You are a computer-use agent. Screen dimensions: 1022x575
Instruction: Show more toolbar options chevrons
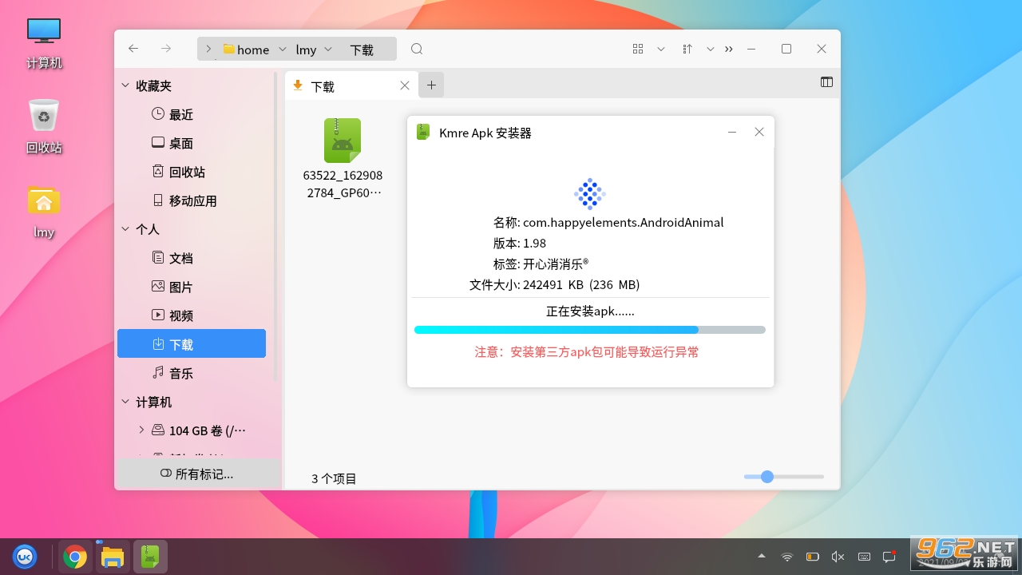click(x=729, y=49)
